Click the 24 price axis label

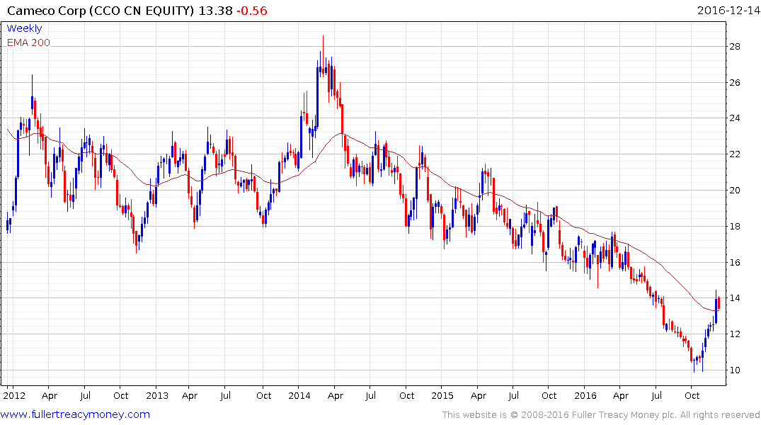[735, 118]
